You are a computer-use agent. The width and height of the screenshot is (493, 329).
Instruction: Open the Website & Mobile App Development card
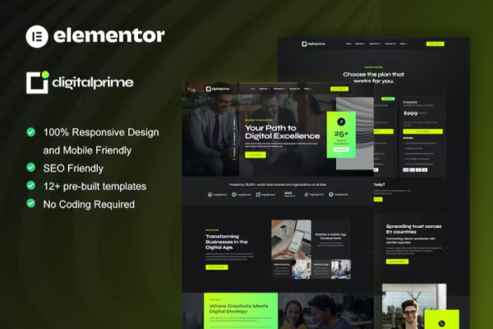pyautogui.click(x=331, y=239)
